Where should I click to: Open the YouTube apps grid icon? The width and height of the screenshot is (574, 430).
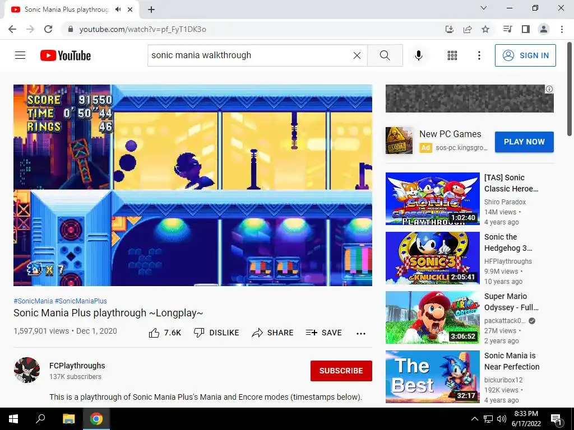tap(452, 55)
